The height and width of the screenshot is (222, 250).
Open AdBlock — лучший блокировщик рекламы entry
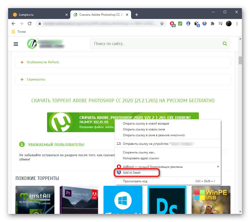pyautogui.click(x=168, y=167)
